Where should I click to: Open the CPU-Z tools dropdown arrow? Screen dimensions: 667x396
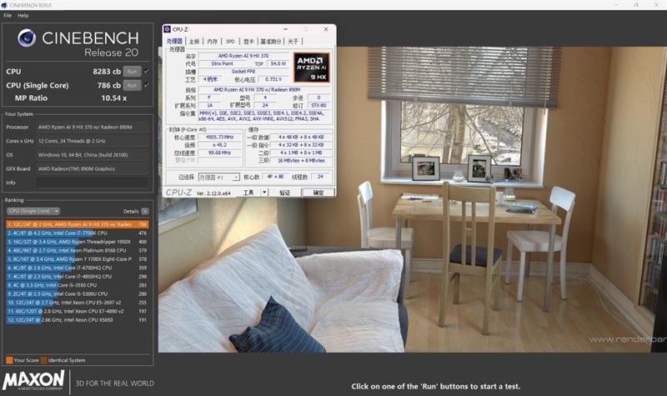click(x=263, y=192)
